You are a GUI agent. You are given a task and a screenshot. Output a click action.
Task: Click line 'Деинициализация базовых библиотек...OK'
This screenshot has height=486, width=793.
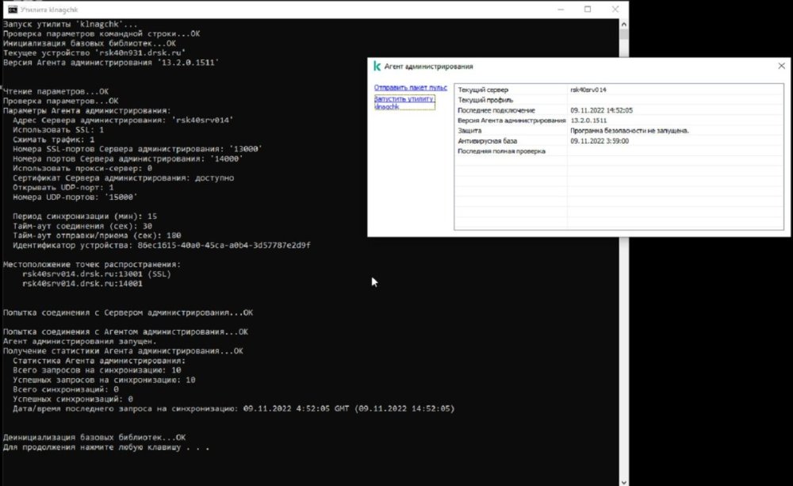click(94, 437)
